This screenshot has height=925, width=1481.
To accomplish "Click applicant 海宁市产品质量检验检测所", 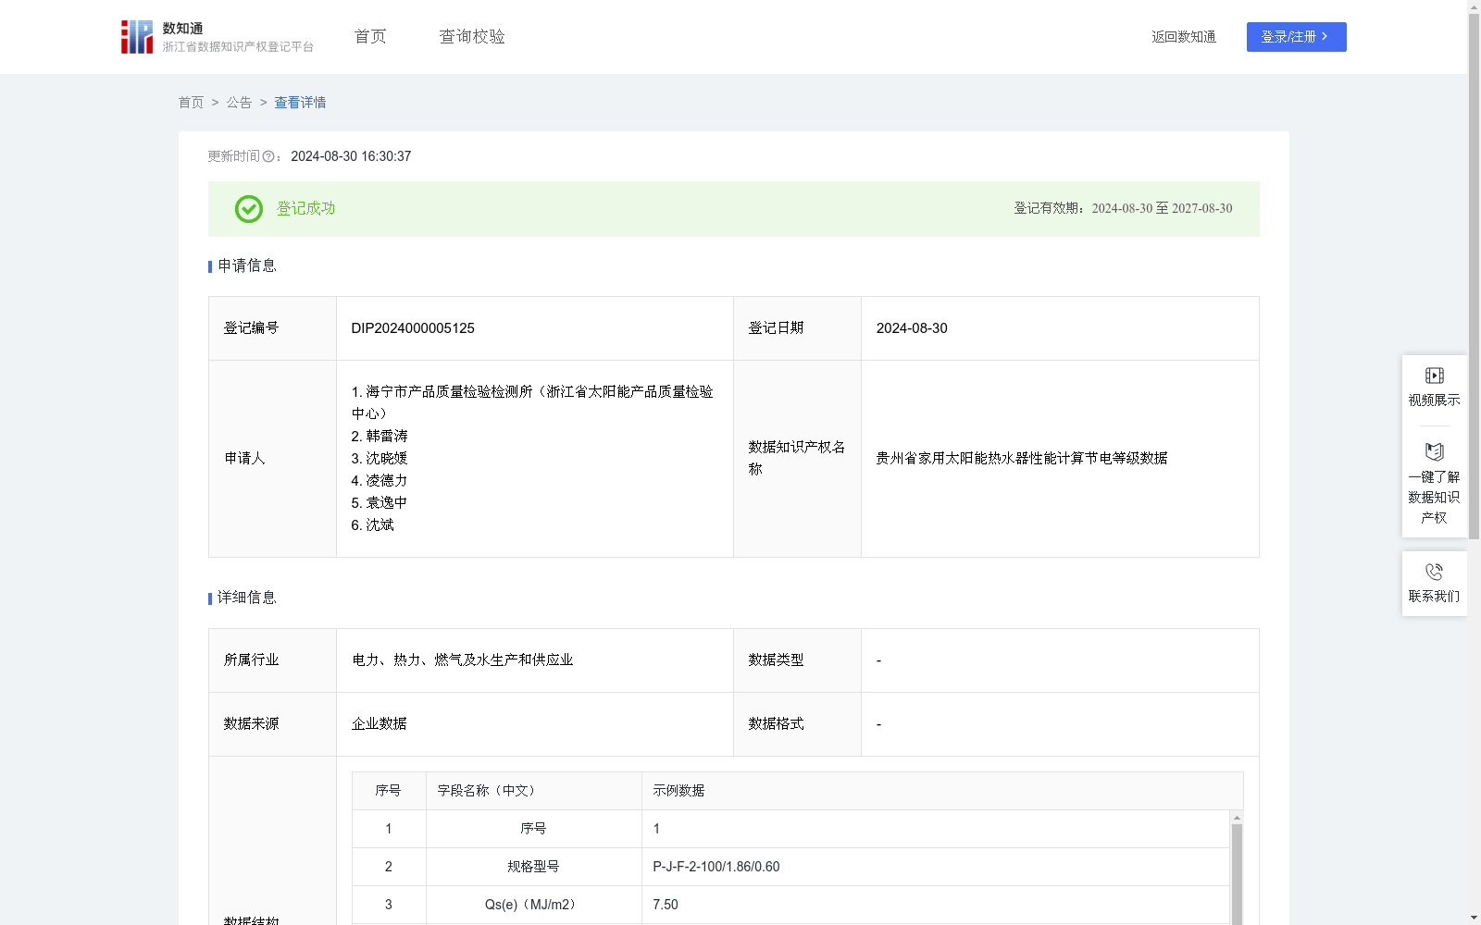I will pyautogui.click(x=532, y=402).
